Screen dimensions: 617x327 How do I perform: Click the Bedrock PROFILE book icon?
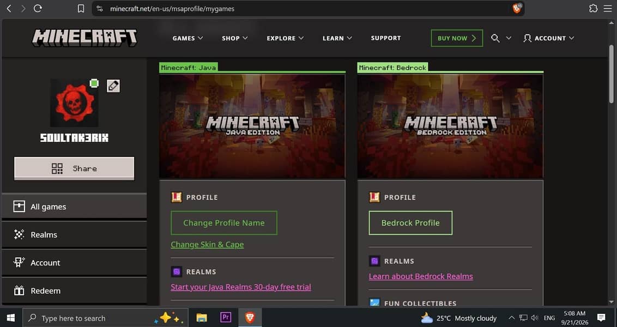[374, 197]
